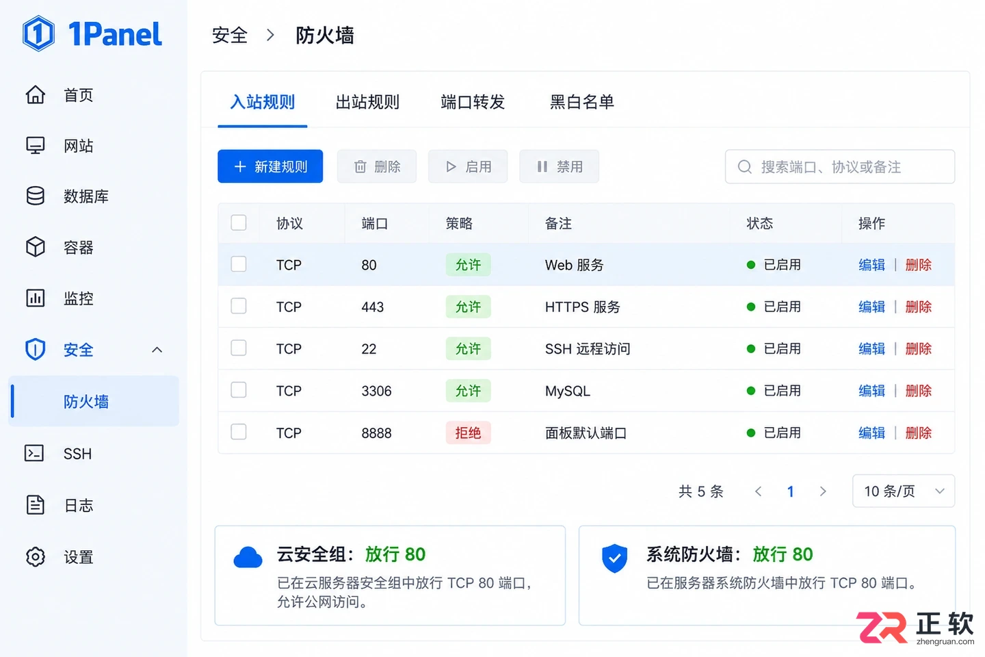The height and width of the screenshot is (657, 985).
Task: Toggle the select-all header checkbox
Action: tap(239, 222)
